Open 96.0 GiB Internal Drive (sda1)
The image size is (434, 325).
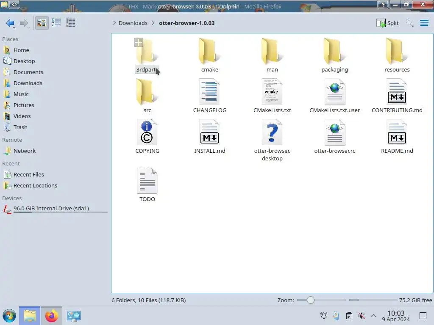(55, 209)
